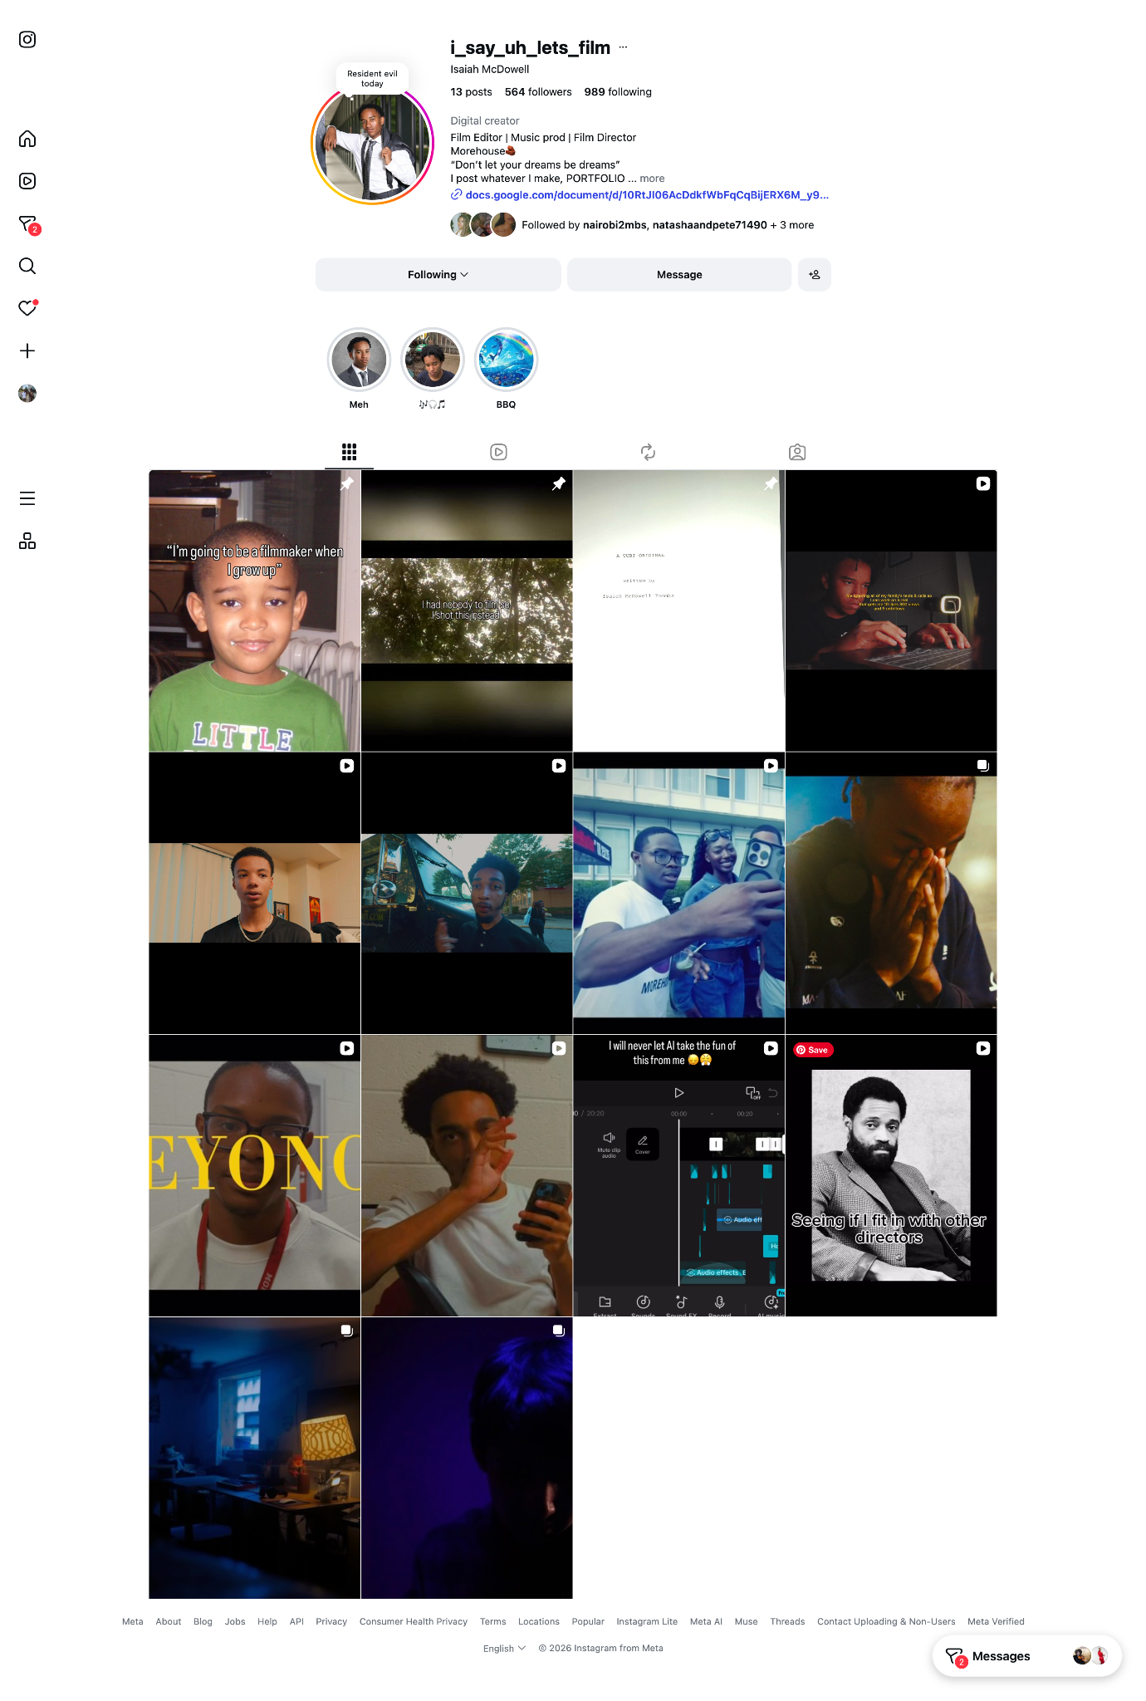The image size is (1146, 1701).
Task: Expand bio with the 'more' link
Action: click(x=652, y=179)
